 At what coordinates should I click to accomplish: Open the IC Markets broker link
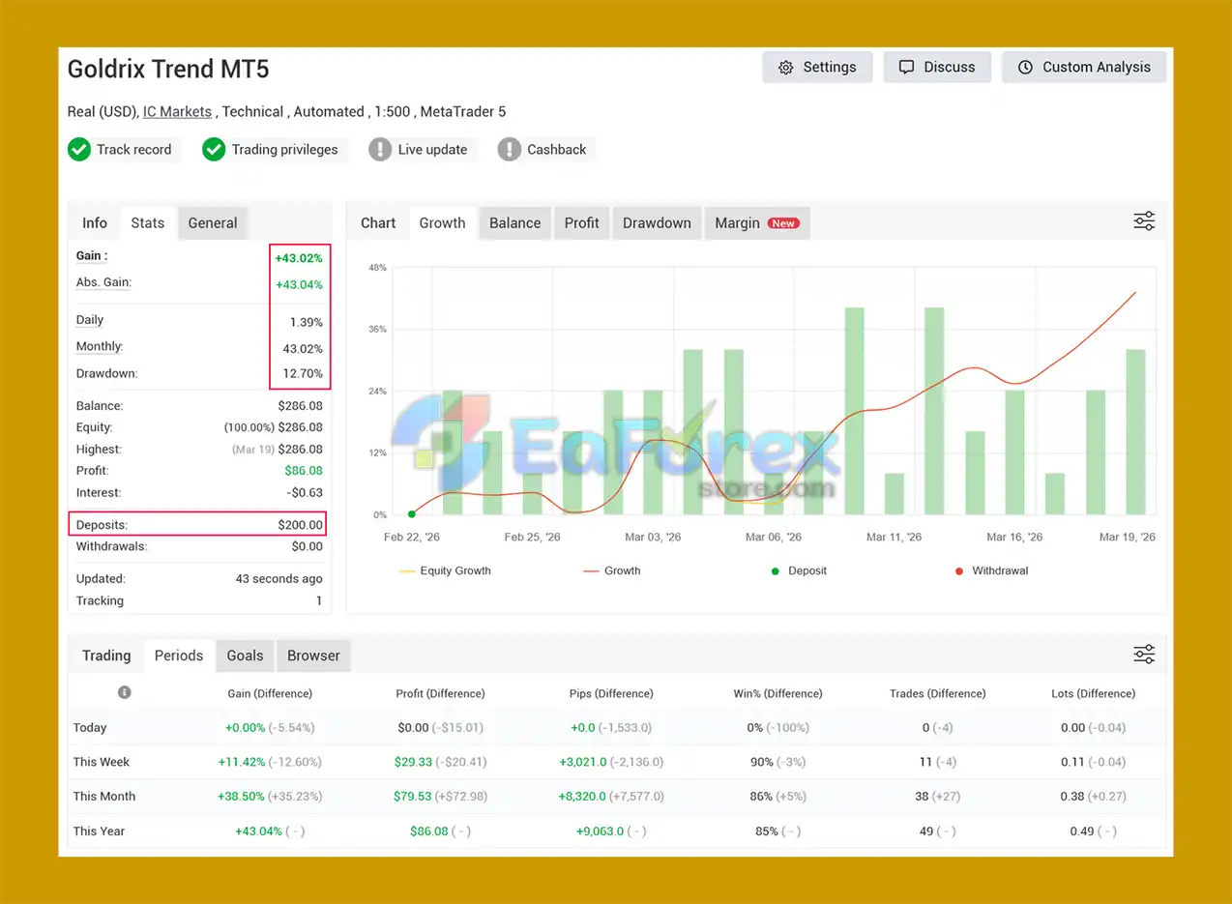177,112
